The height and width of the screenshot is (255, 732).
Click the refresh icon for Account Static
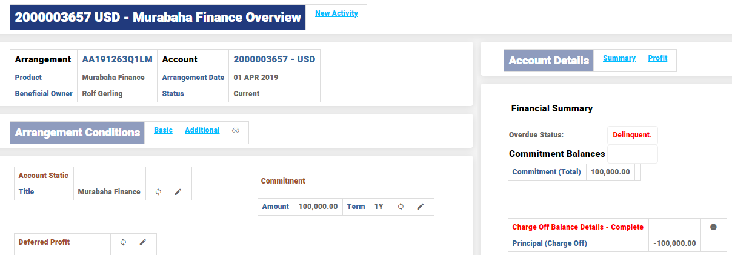(x=159, y=191)
